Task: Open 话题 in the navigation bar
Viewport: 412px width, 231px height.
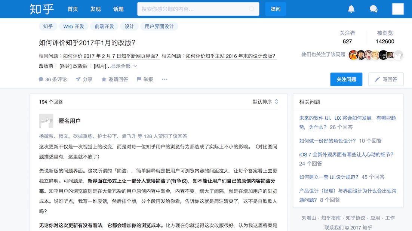Action: (x=118, y=9)
